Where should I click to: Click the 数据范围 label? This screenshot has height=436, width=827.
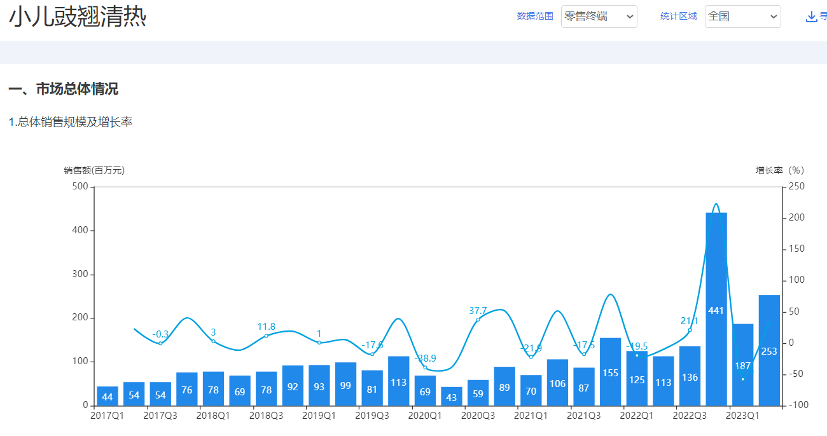coord(535,17)
